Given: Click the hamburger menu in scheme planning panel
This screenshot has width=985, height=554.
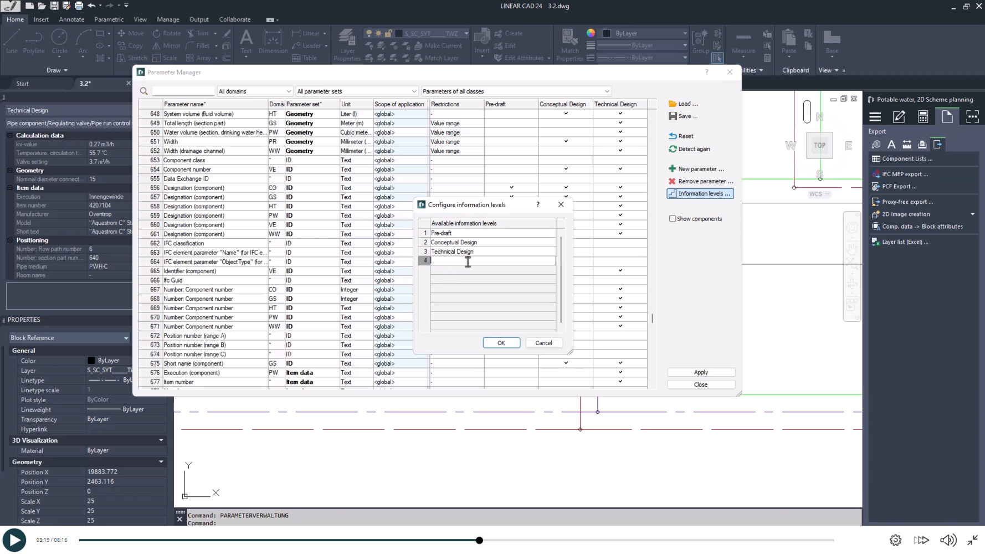Looking at the screenshot, I should point(875,117).
